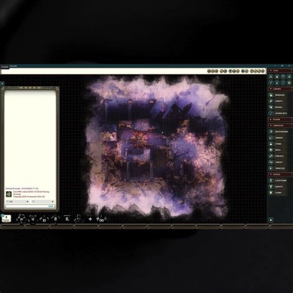This screenshot has width=293, height=293.
Task: Open the Calendar tool icon
Action: (x=283, y=77)
